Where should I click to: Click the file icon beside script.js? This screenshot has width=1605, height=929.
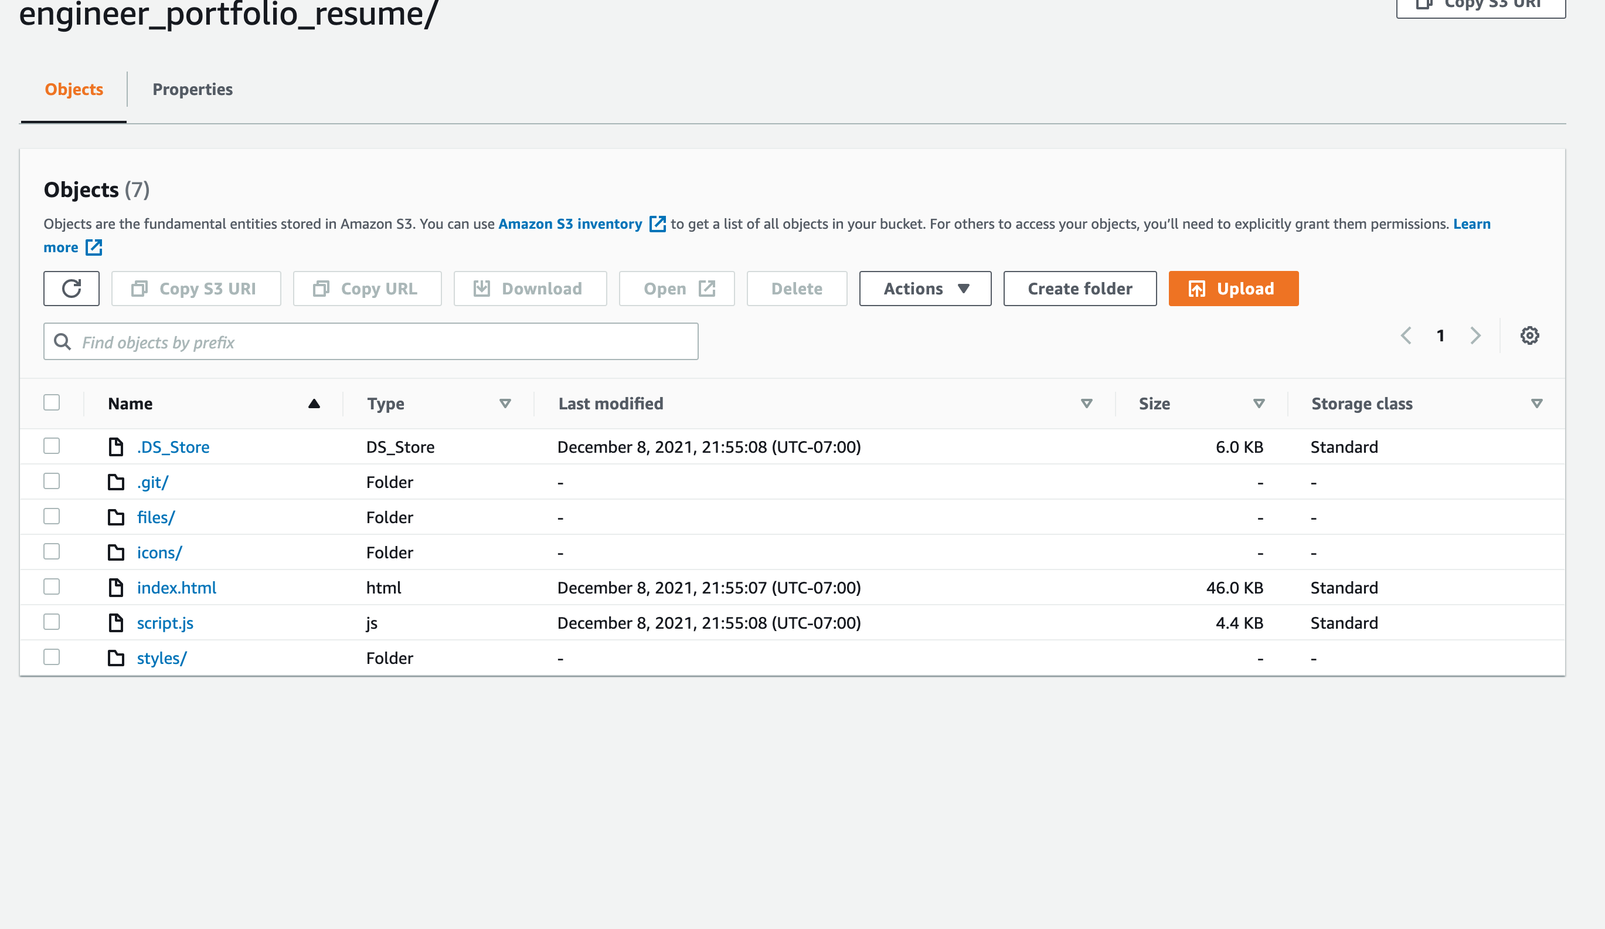(x=116, y=622)
